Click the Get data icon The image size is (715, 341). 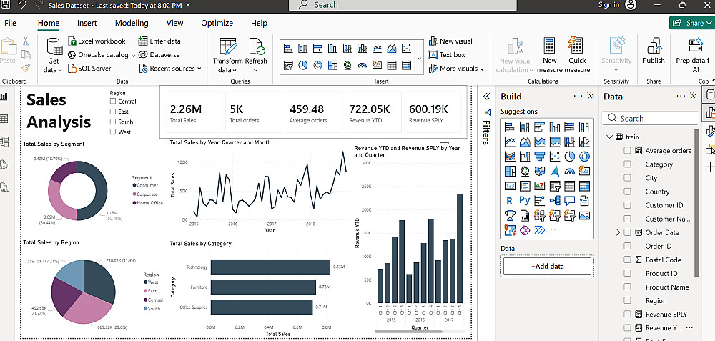[x=54, y=47]
